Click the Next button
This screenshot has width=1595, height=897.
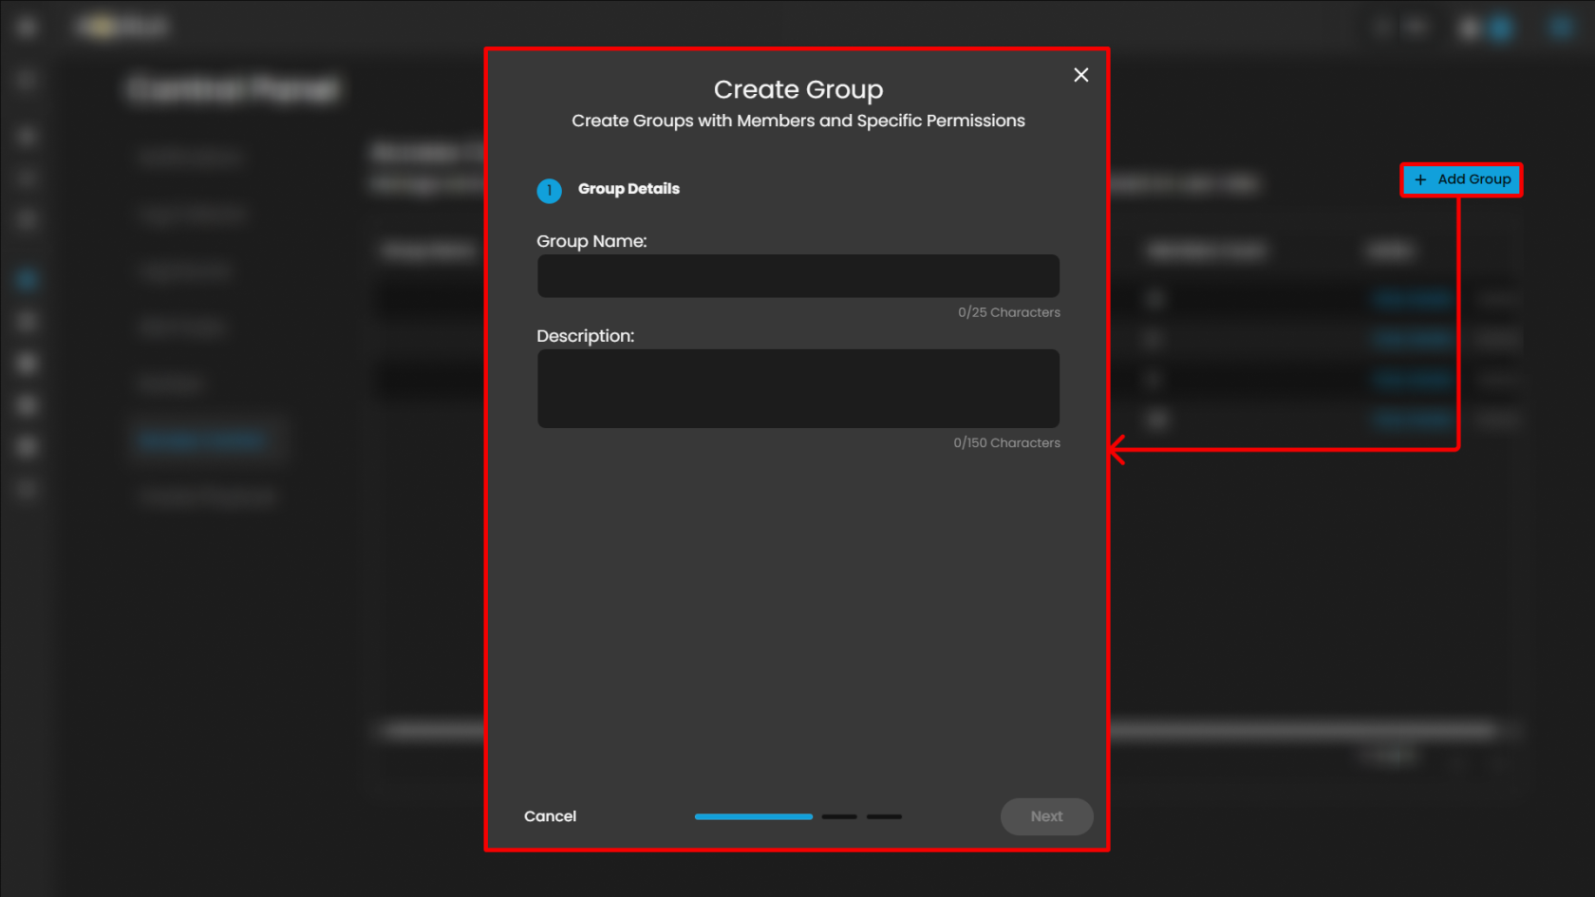click(1046, 816)
